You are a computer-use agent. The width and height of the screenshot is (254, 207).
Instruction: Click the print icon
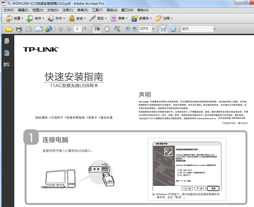(x=19, y=29)
